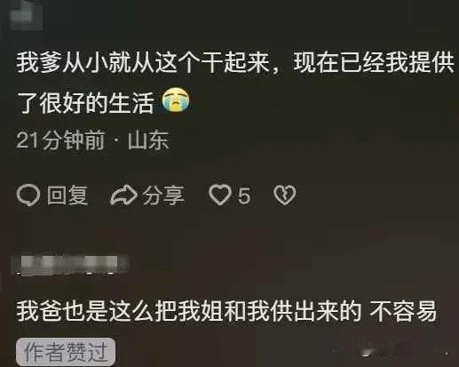The width and height of the screenshot is (459, 367).
Task: Click the 21分钟前 timestamp
Action: (60, 140)
